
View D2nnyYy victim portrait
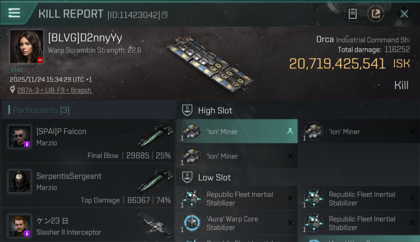coord(26,46)
